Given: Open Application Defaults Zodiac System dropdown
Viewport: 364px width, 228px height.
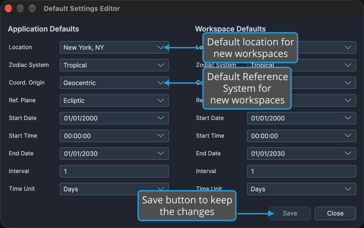Looking at the screenshot, I should coord(114,65).
